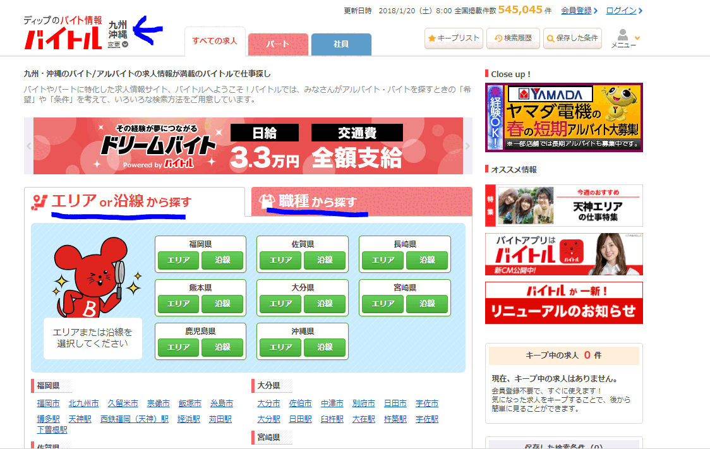Viewport: 710px width, 449px height.
Task: Open the 保存した条件 button
Action: [x=572, y=38]
